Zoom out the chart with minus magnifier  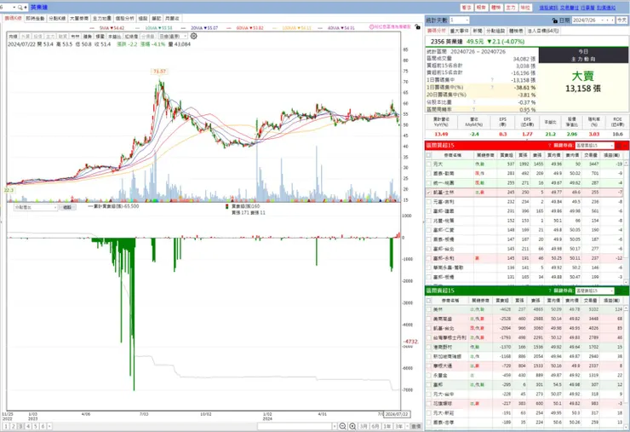[342, 426]
